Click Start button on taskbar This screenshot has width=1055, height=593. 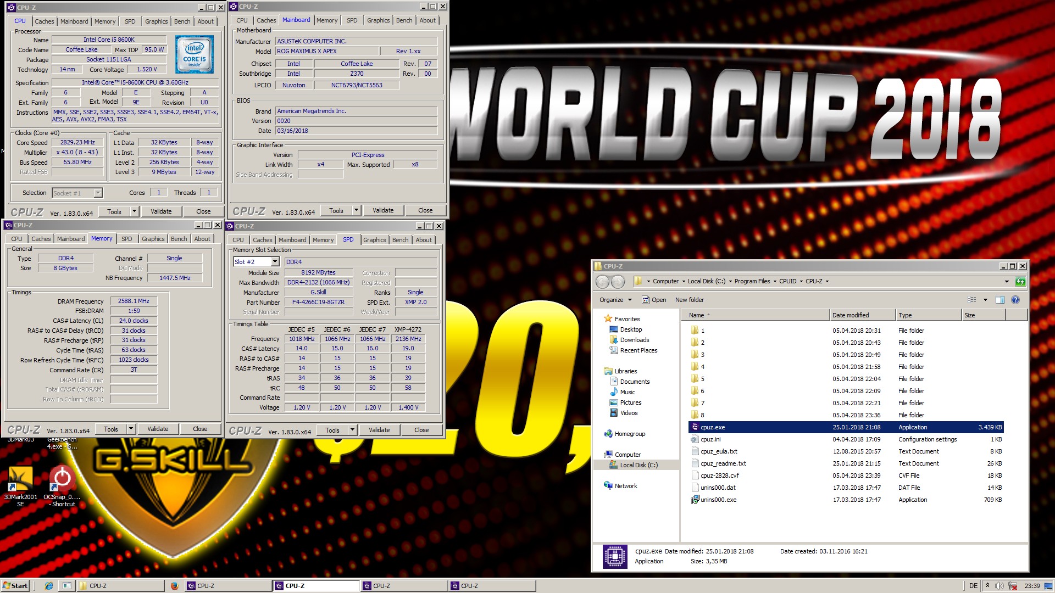pyautogui.click(x=15, y=586)
